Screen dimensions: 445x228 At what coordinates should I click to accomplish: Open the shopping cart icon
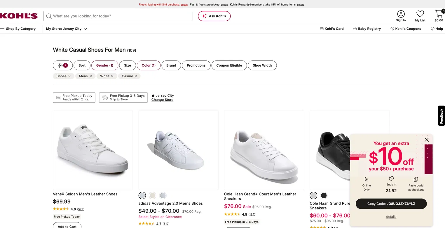pyautogui.click(x=439, y=14)
